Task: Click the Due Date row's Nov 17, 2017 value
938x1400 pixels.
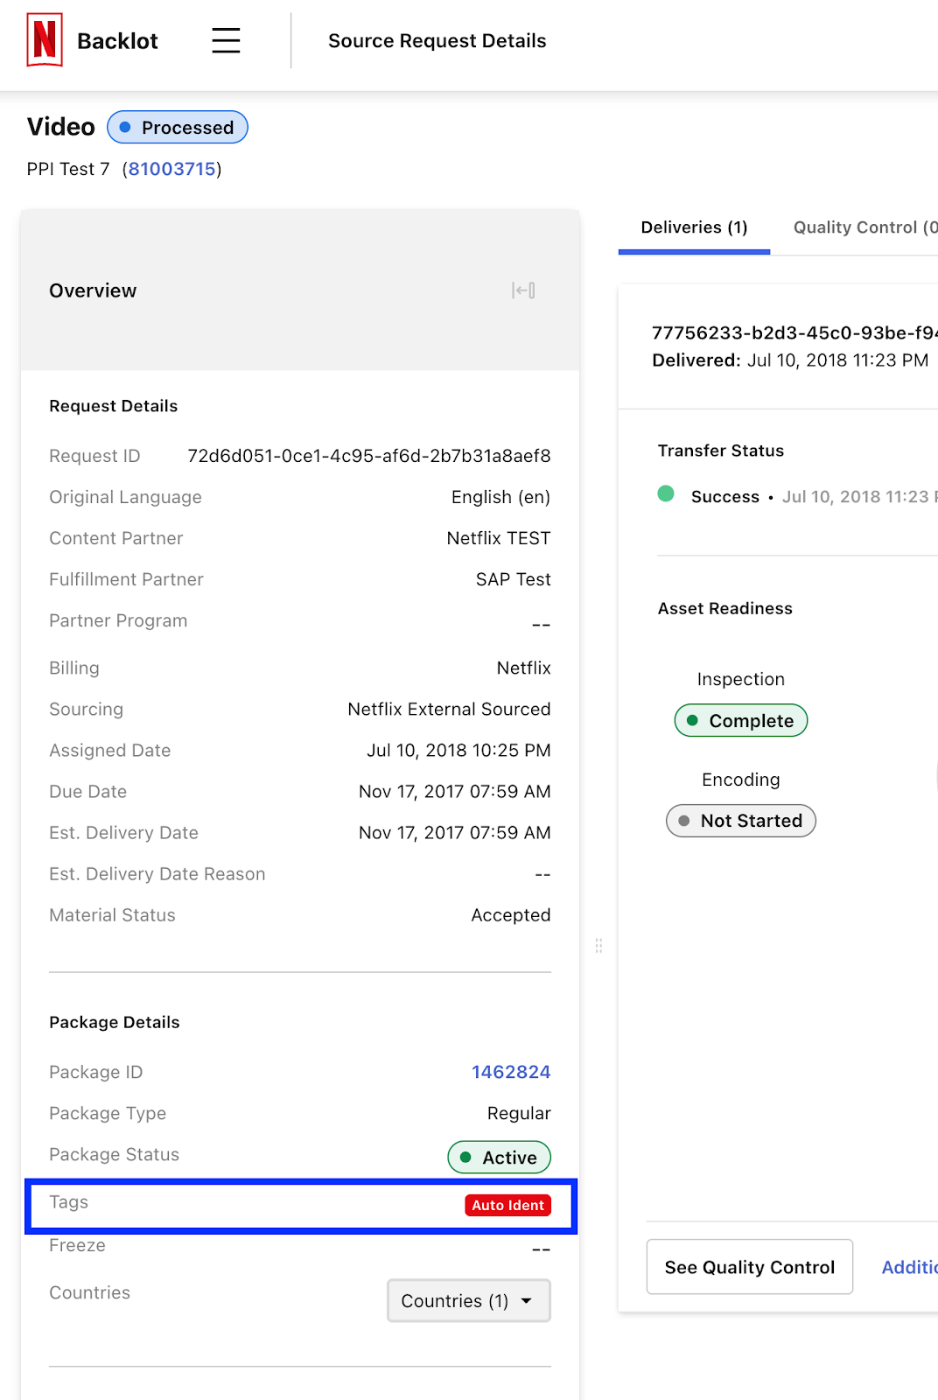Action: pos(455,791)
